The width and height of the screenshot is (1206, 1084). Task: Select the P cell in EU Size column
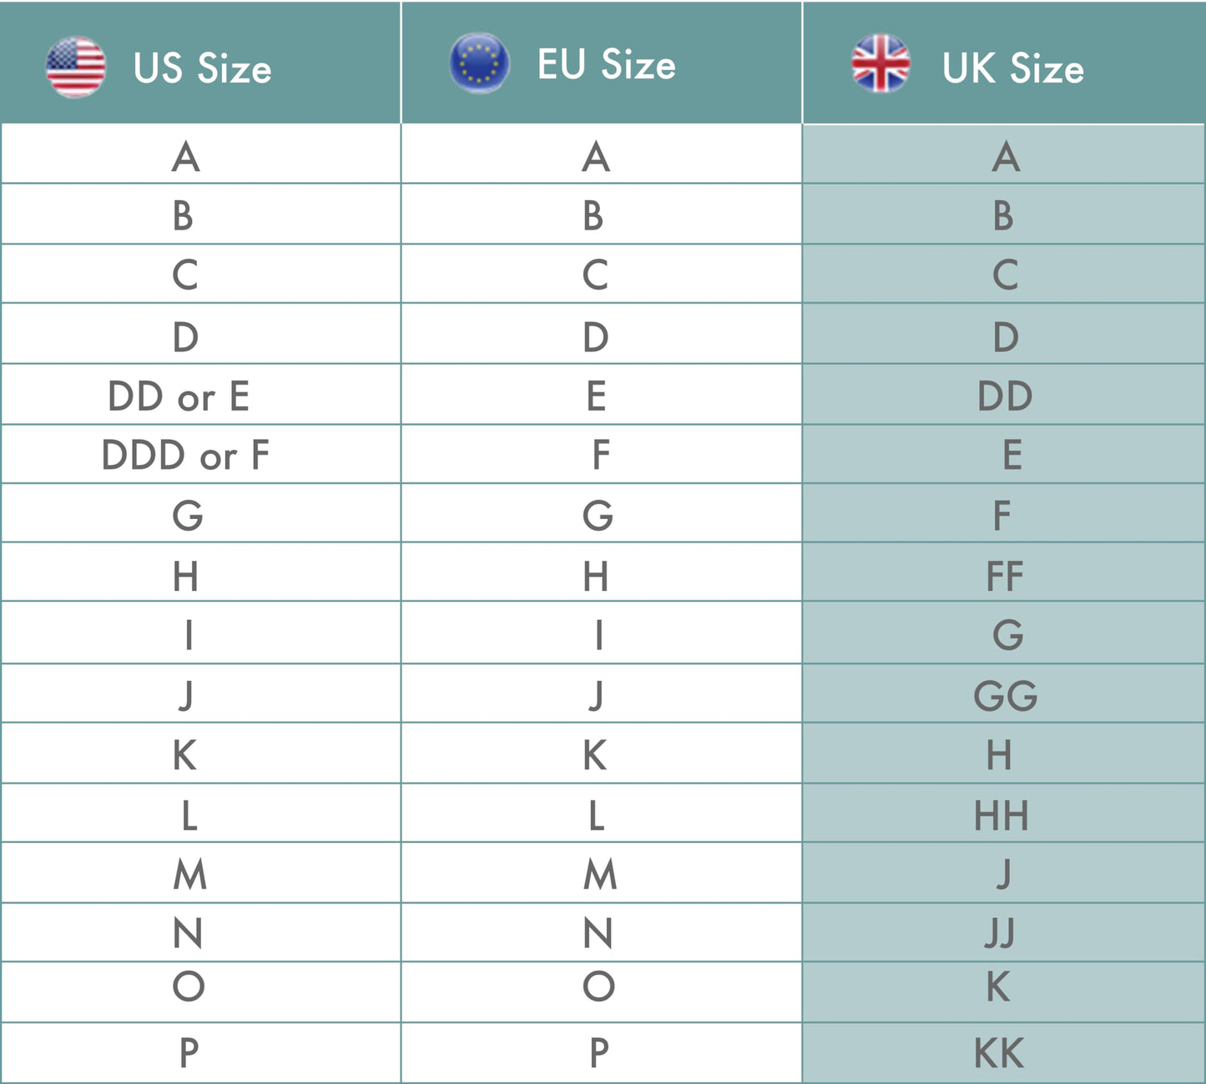click(x=599, y=1053)
